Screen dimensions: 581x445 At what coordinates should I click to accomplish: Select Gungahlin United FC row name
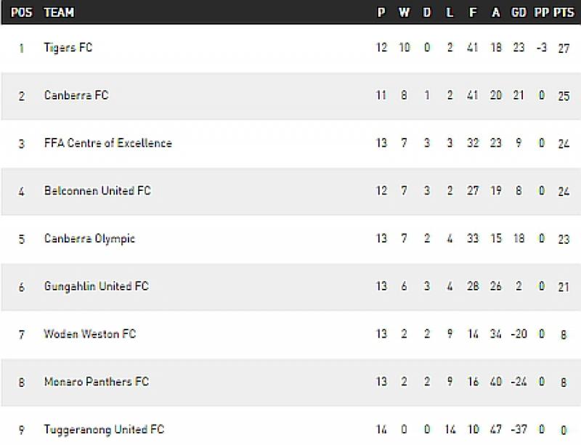96,286
